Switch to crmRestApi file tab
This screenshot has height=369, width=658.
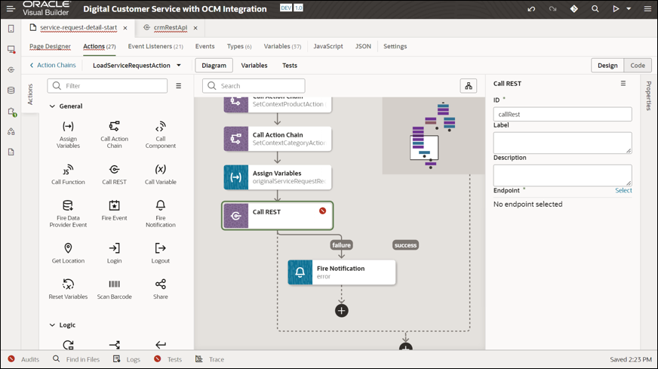tap(170, 27)
